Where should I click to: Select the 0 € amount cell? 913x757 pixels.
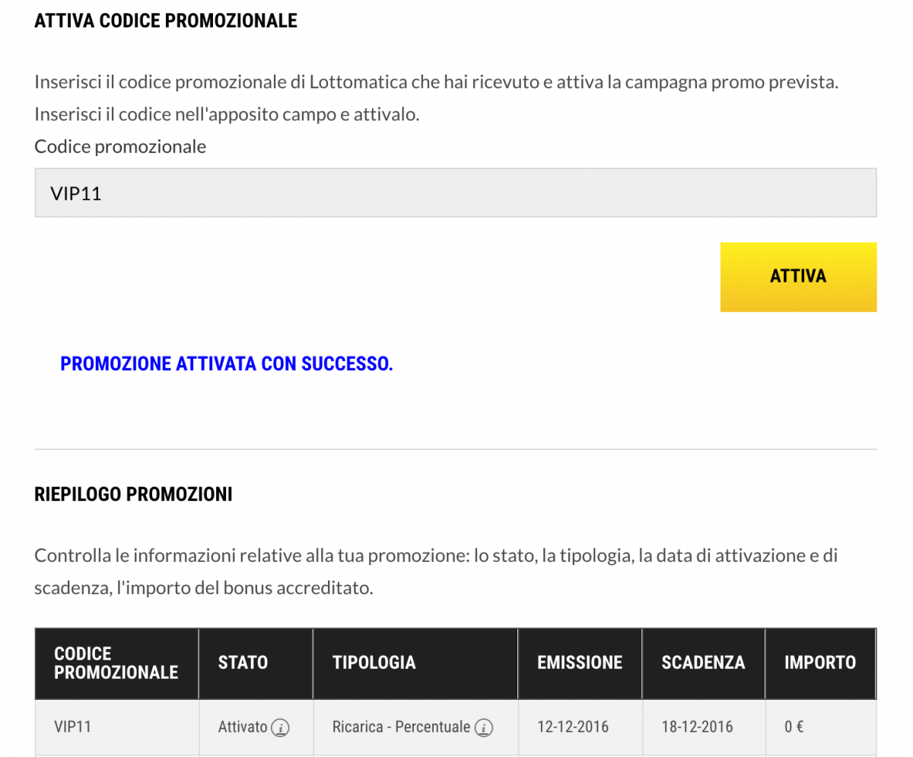(x=794, y=727)
